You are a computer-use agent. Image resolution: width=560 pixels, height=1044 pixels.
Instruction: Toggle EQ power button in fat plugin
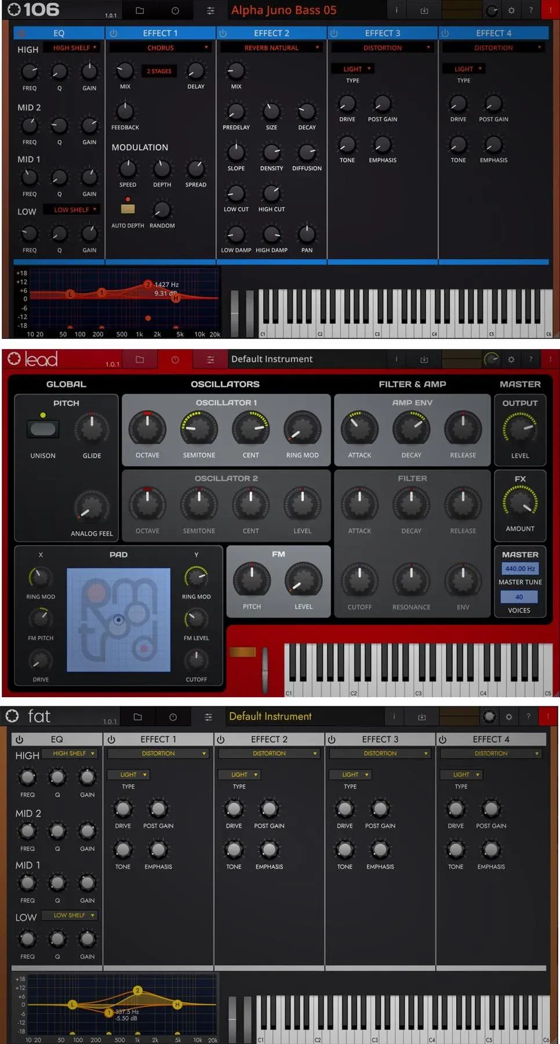19,739
